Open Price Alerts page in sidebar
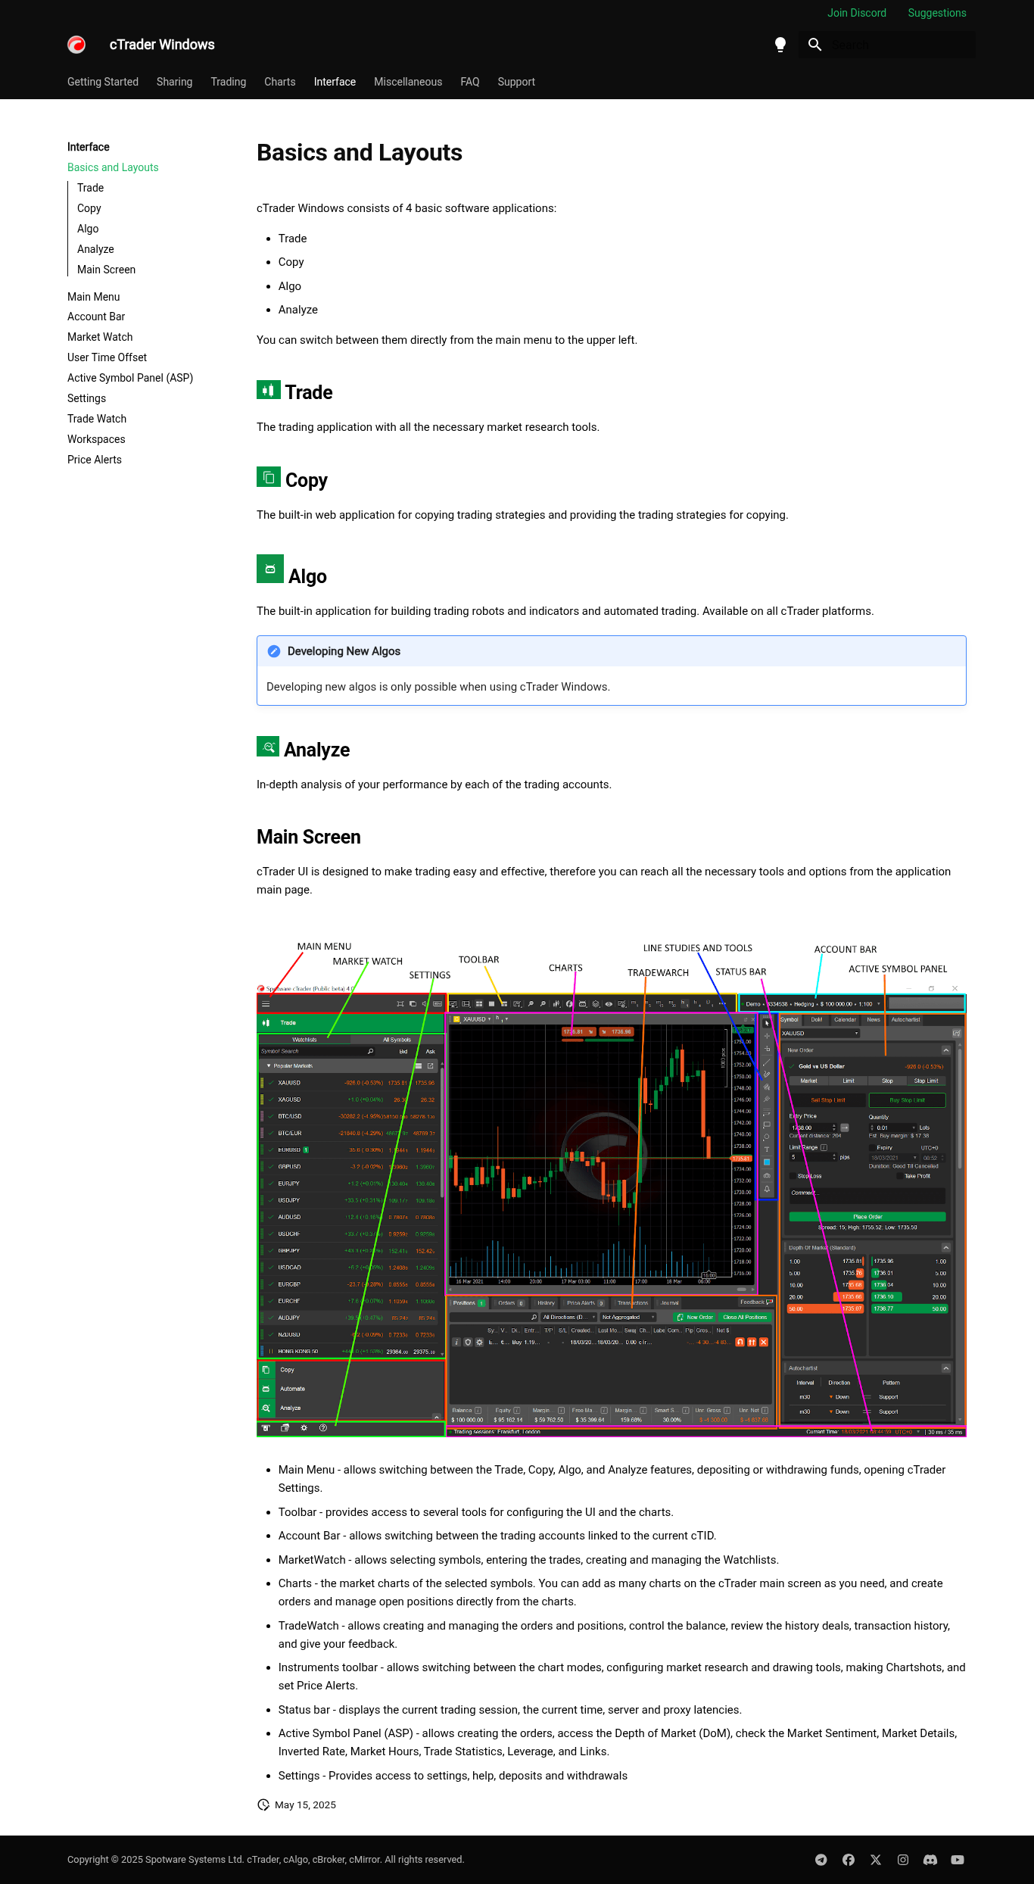The height and width of the screenshot is (1884, 1034). pyautogui.click(x=95, y=460)
